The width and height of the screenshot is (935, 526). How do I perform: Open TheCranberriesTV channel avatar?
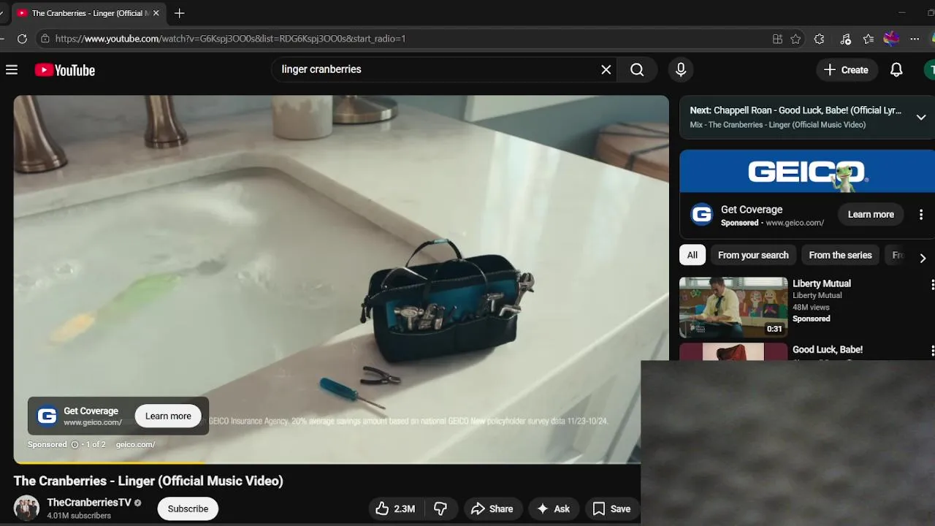tap(26, 508)
